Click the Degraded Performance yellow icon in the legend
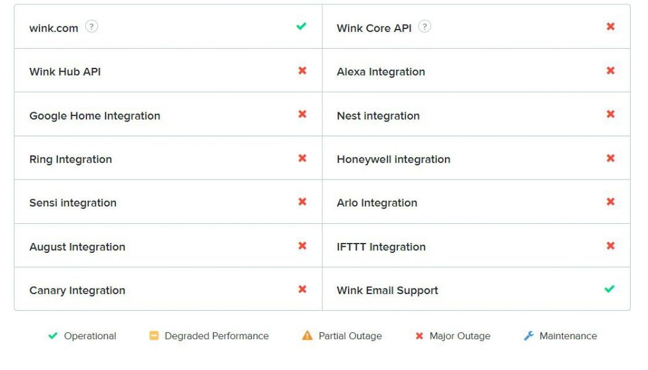This screenshot has height=370, width=648. point(152,335)
